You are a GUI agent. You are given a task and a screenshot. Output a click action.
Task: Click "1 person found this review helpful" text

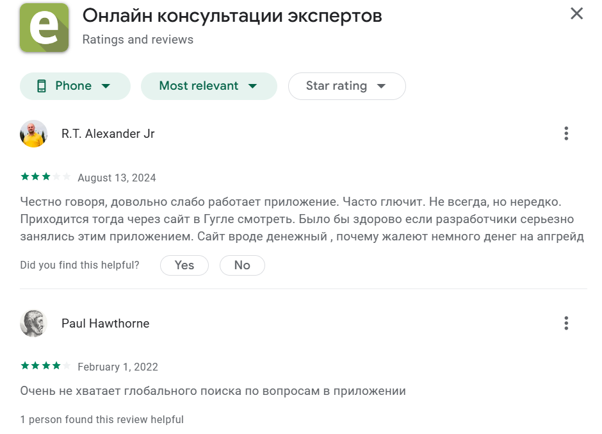click(x=102, y=419)
